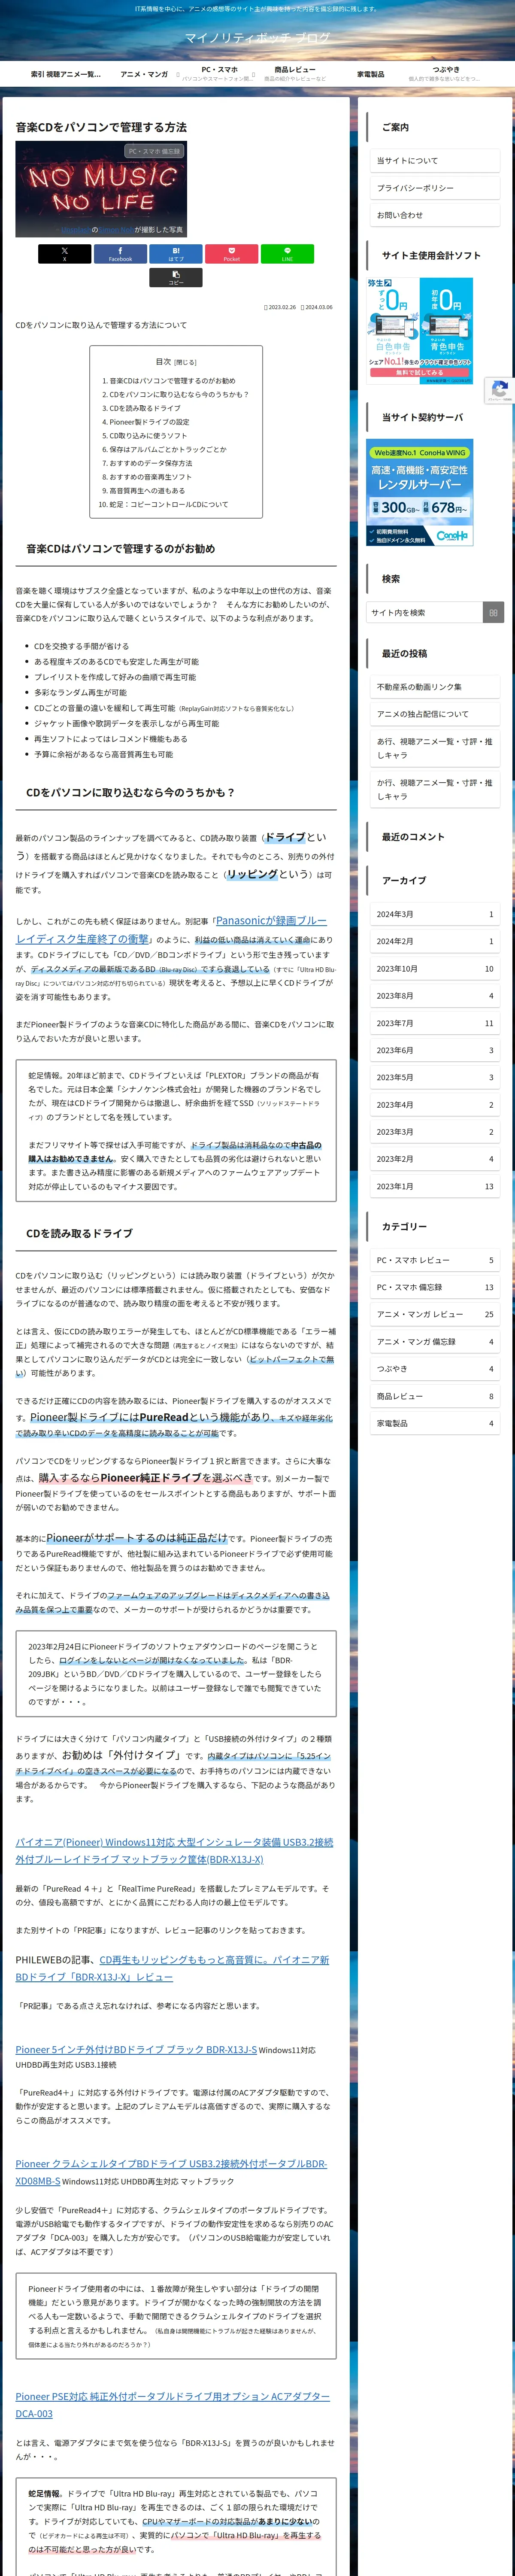Open category アニメ・マンガ 備忘録

tap(435, 1342)
